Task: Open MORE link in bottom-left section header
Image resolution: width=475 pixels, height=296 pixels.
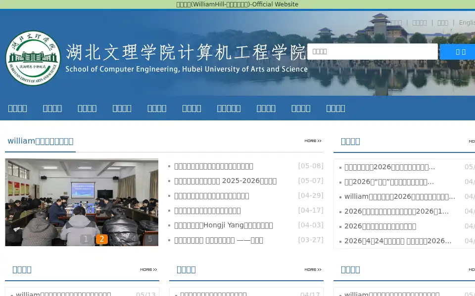Action: pyautogui.click(x=148, y=269)
